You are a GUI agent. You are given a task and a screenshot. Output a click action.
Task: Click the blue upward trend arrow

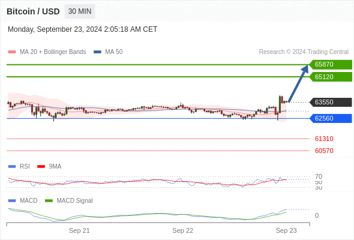(298, 83)
